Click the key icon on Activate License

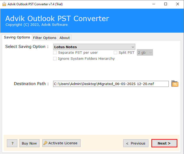(45, 143)
